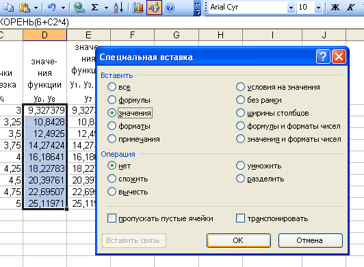Click the AutoSum sigma icon
Screen dimensions: 364x267
pos(94,8)
